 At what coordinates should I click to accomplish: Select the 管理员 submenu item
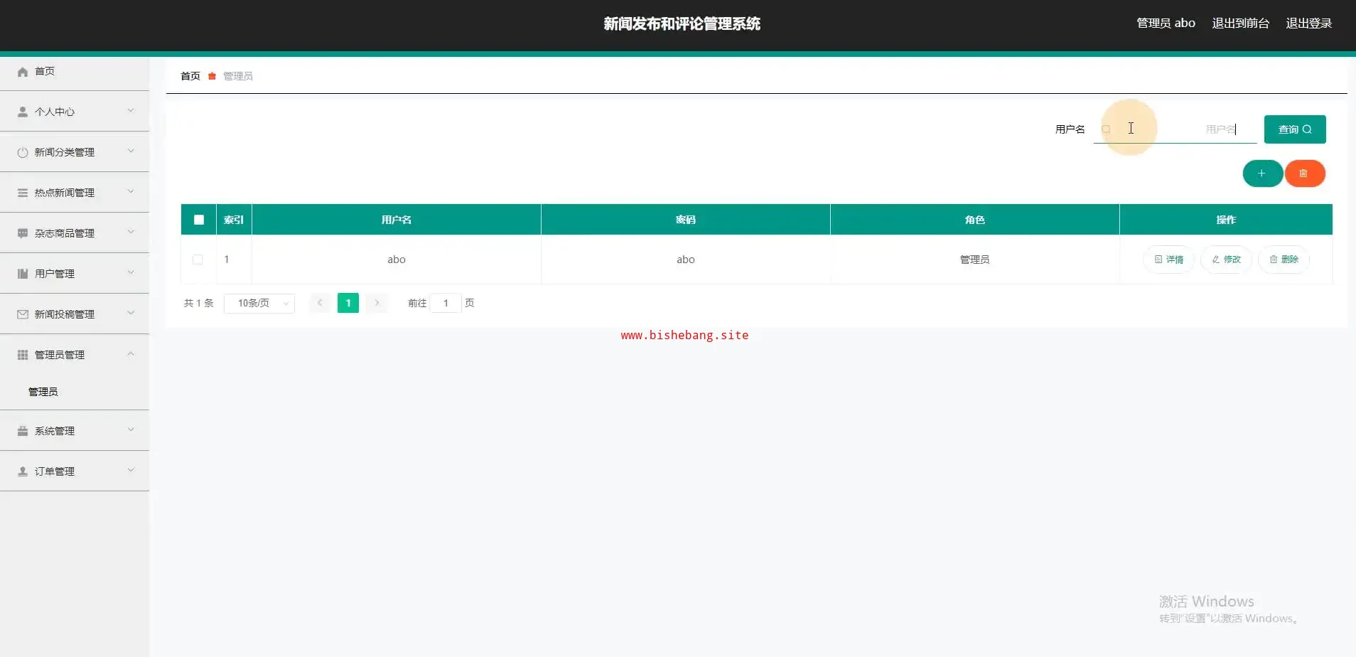(43, 392)
